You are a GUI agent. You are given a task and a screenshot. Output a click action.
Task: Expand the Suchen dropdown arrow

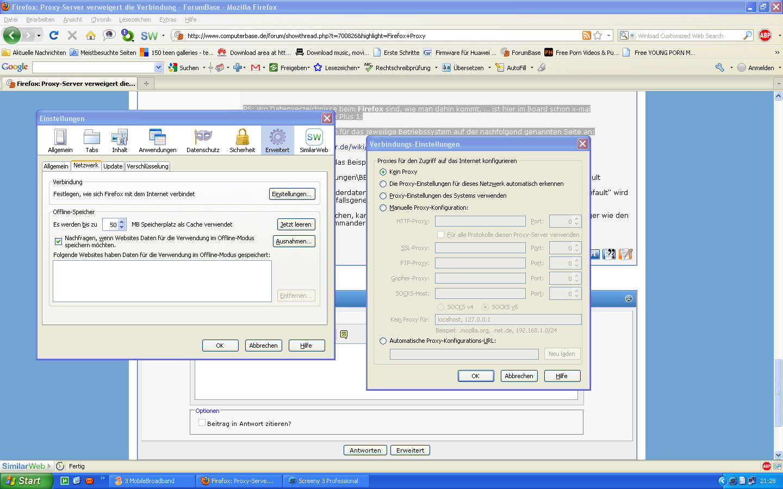coord(204,68)
